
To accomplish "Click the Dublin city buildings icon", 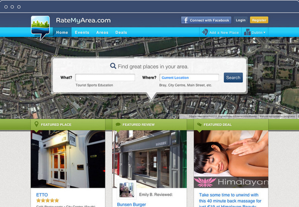I will click(247, 32).
